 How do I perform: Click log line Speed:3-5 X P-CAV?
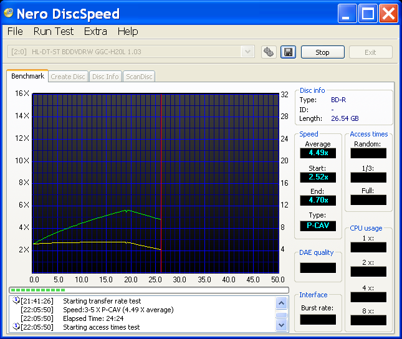(x=118, y=310)
